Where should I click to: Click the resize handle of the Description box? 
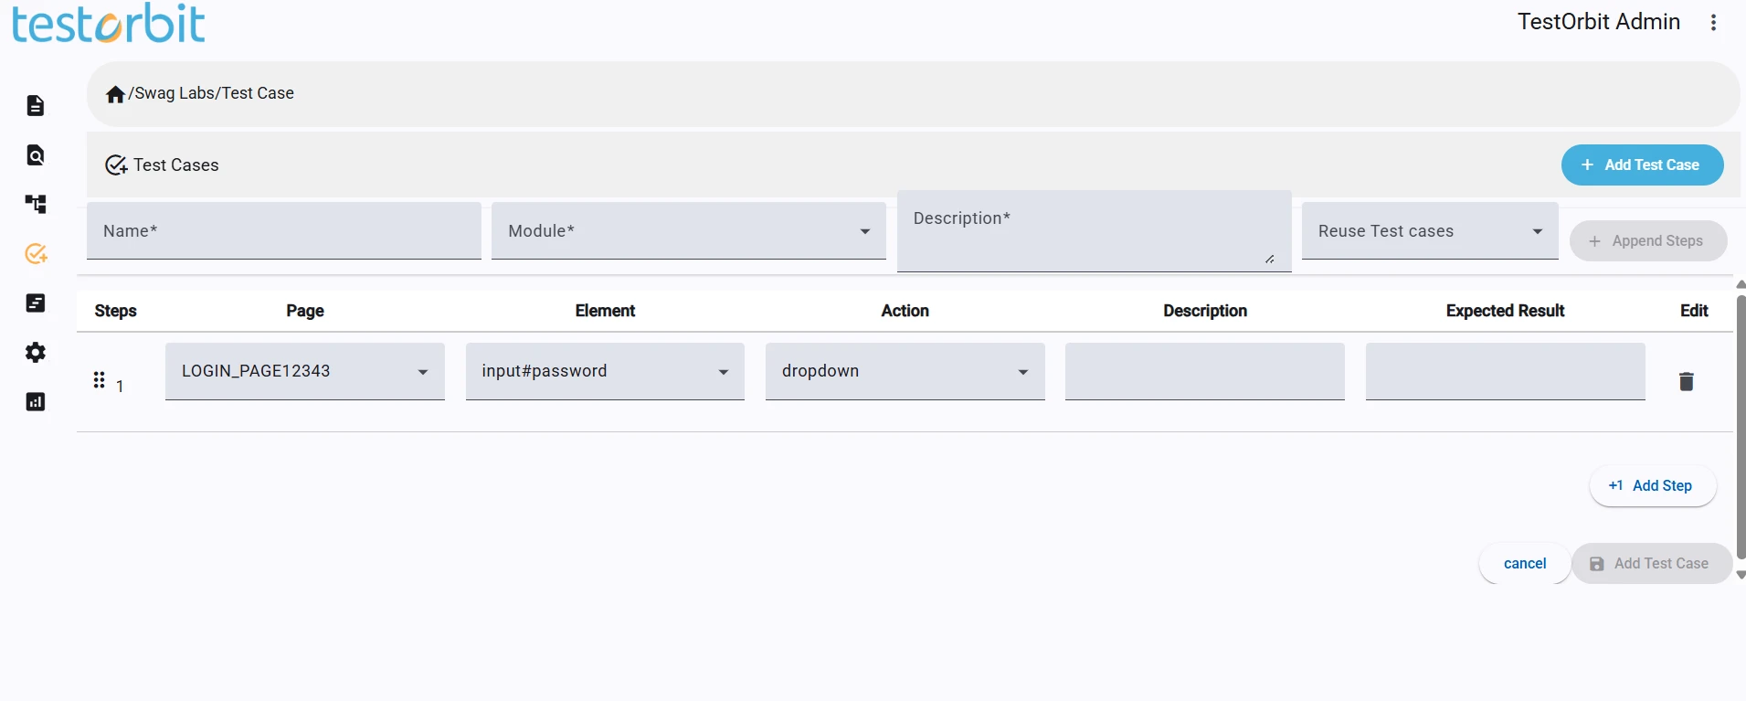coord(1270,260)
